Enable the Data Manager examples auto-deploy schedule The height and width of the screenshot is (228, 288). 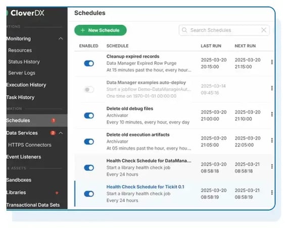[89, 90]
